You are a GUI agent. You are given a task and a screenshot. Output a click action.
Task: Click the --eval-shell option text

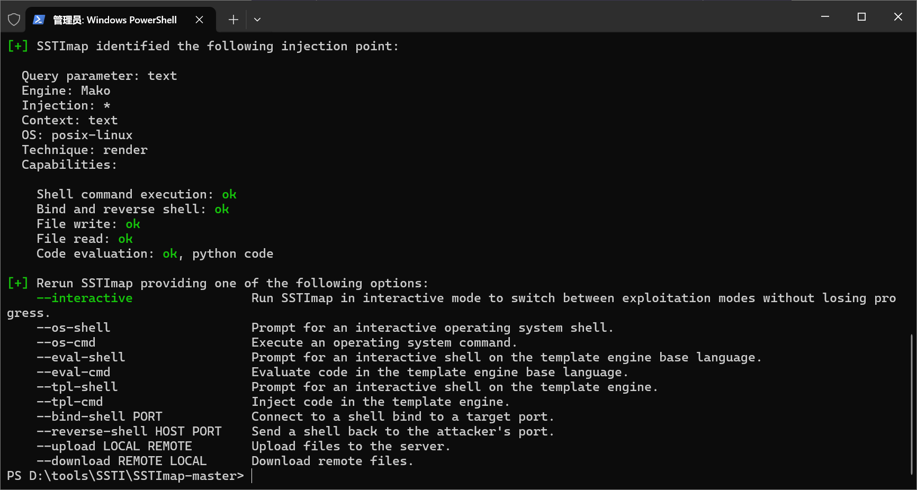click(81, 358)
